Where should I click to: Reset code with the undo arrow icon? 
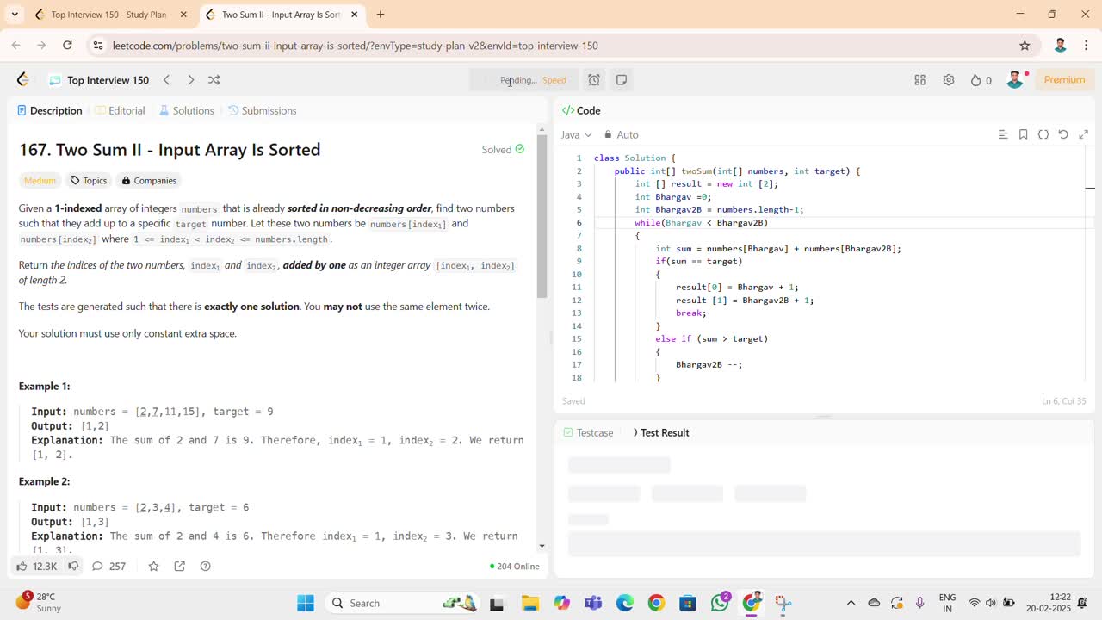click(x=1063, y=134)
